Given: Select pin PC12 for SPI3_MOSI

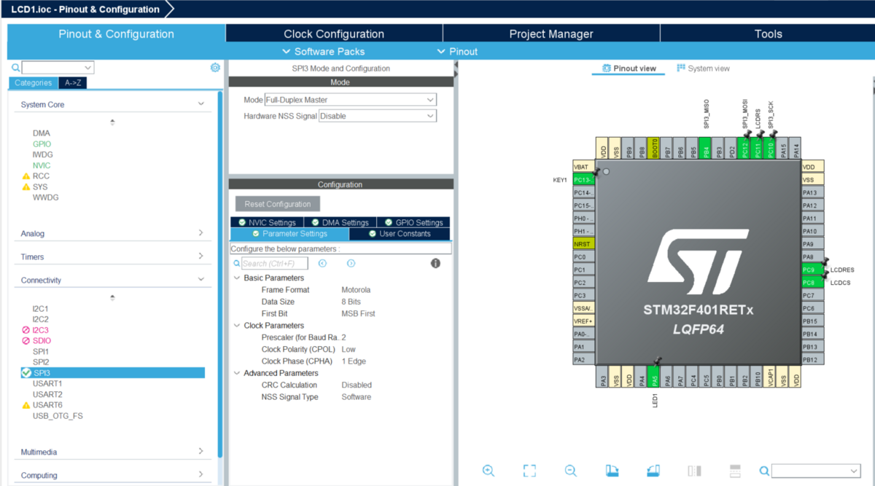Looking at the screenshot, I should click(744, 149).
